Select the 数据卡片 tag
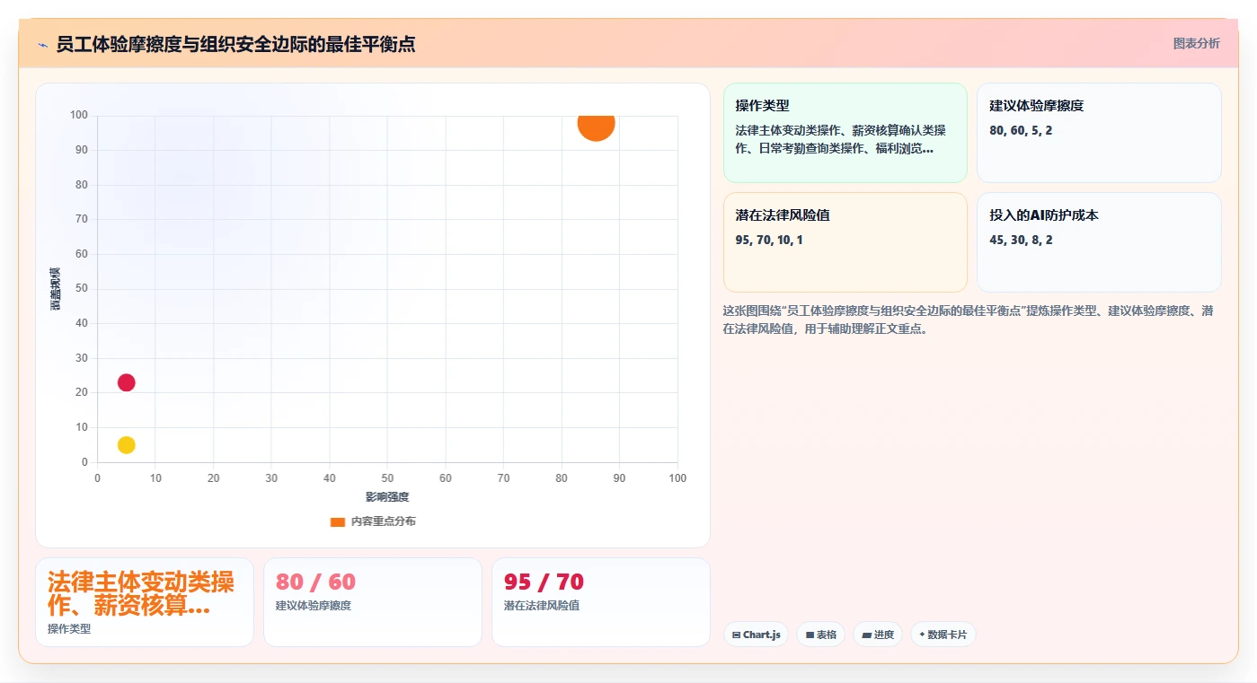This screenshot has width=1257, height=683. pos(943,635)
